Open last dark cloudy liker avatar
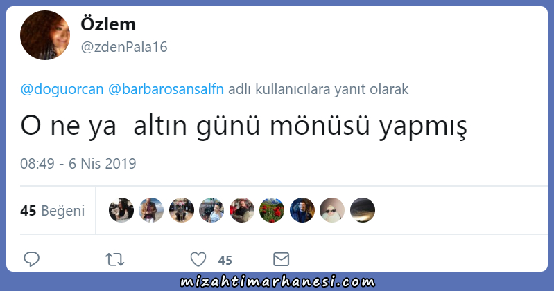The image size is (554, 291). (363, 210)
